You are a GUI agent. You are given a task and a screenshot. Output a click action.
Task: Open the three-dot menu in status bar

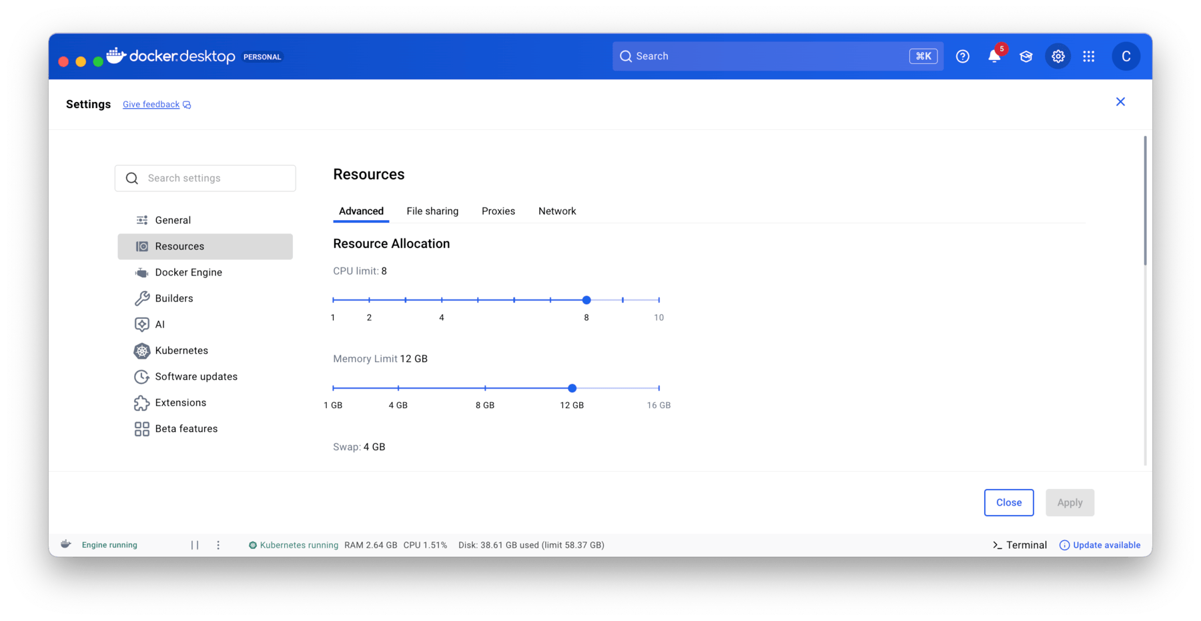(x=218, y=544)
